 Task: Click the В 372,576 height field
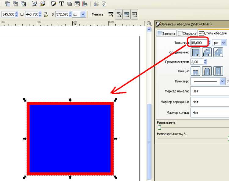tap(62, 14)
